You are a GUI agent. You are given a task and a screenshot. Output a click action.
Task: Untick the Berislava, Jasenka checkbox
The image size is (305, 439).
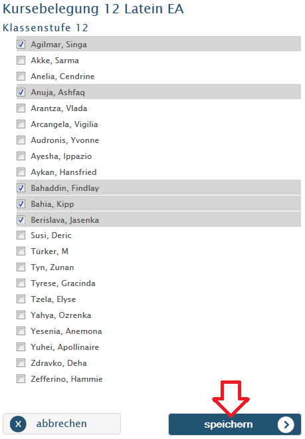click(x=21, y=219)
